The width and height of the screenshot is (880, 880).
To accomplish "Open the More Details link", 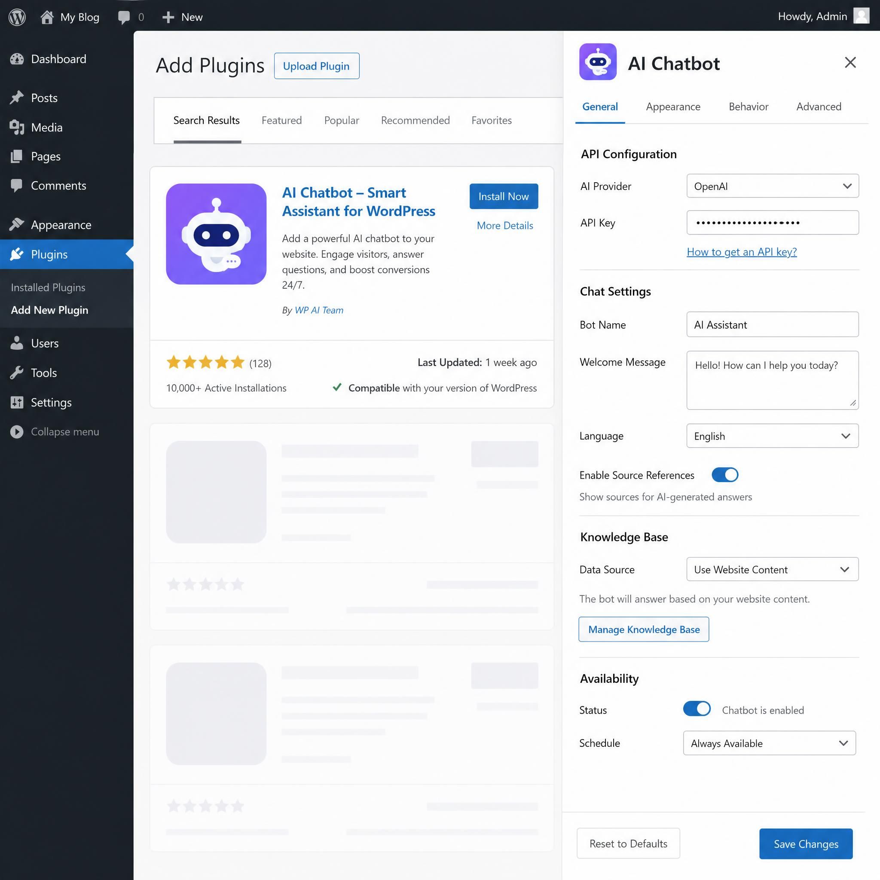I will 504,226.
